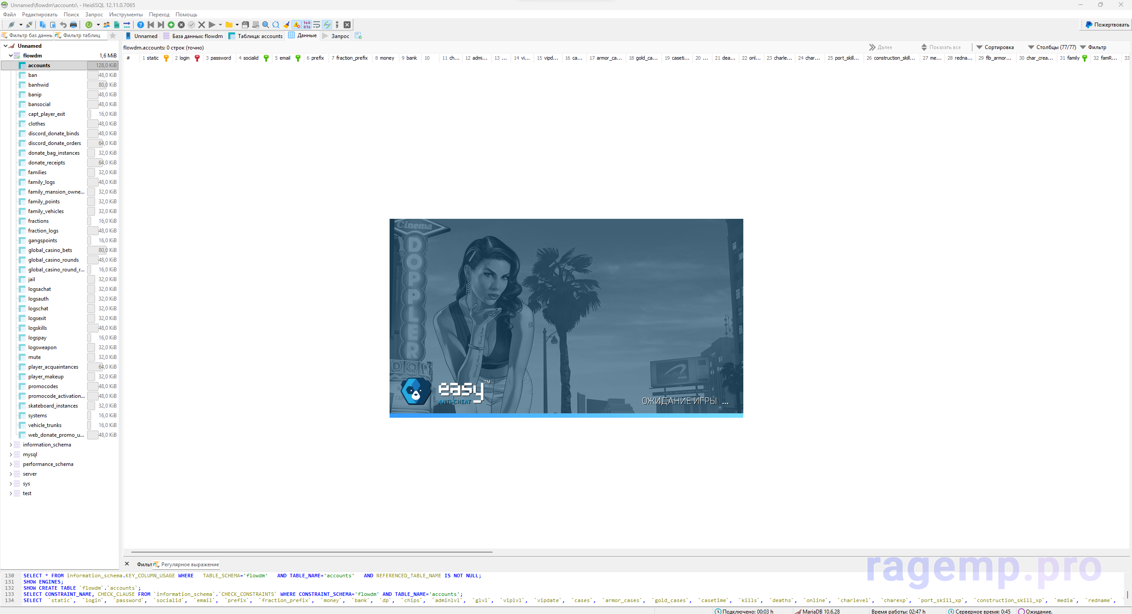
Task: Click the Пожертвовать donate button
Action: [x=1107, y=25]
